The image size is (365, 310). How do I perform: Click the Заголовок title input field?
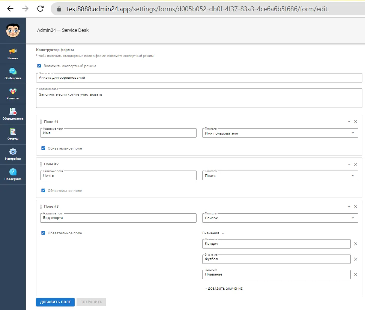199,78
